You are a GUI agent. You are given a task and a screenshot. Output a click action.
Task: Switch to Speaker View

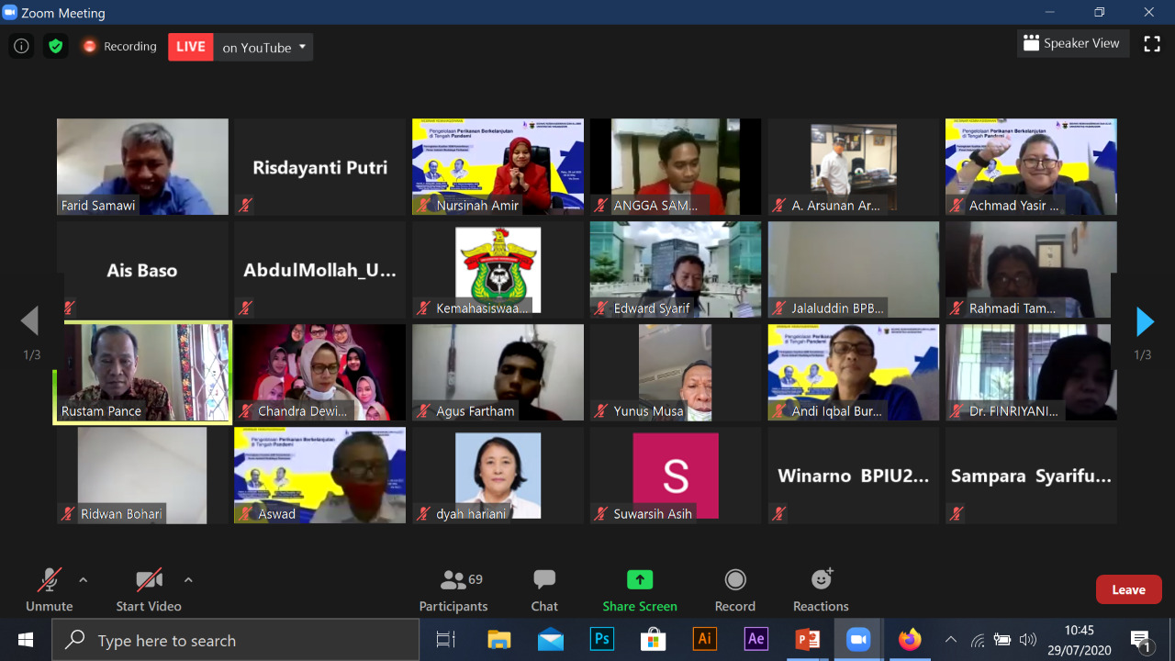pyautogui.click(x=1072, y=43)
